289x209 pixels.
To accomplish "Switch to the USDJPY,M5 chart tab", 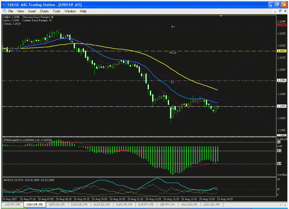I will (x=12, y=204).
